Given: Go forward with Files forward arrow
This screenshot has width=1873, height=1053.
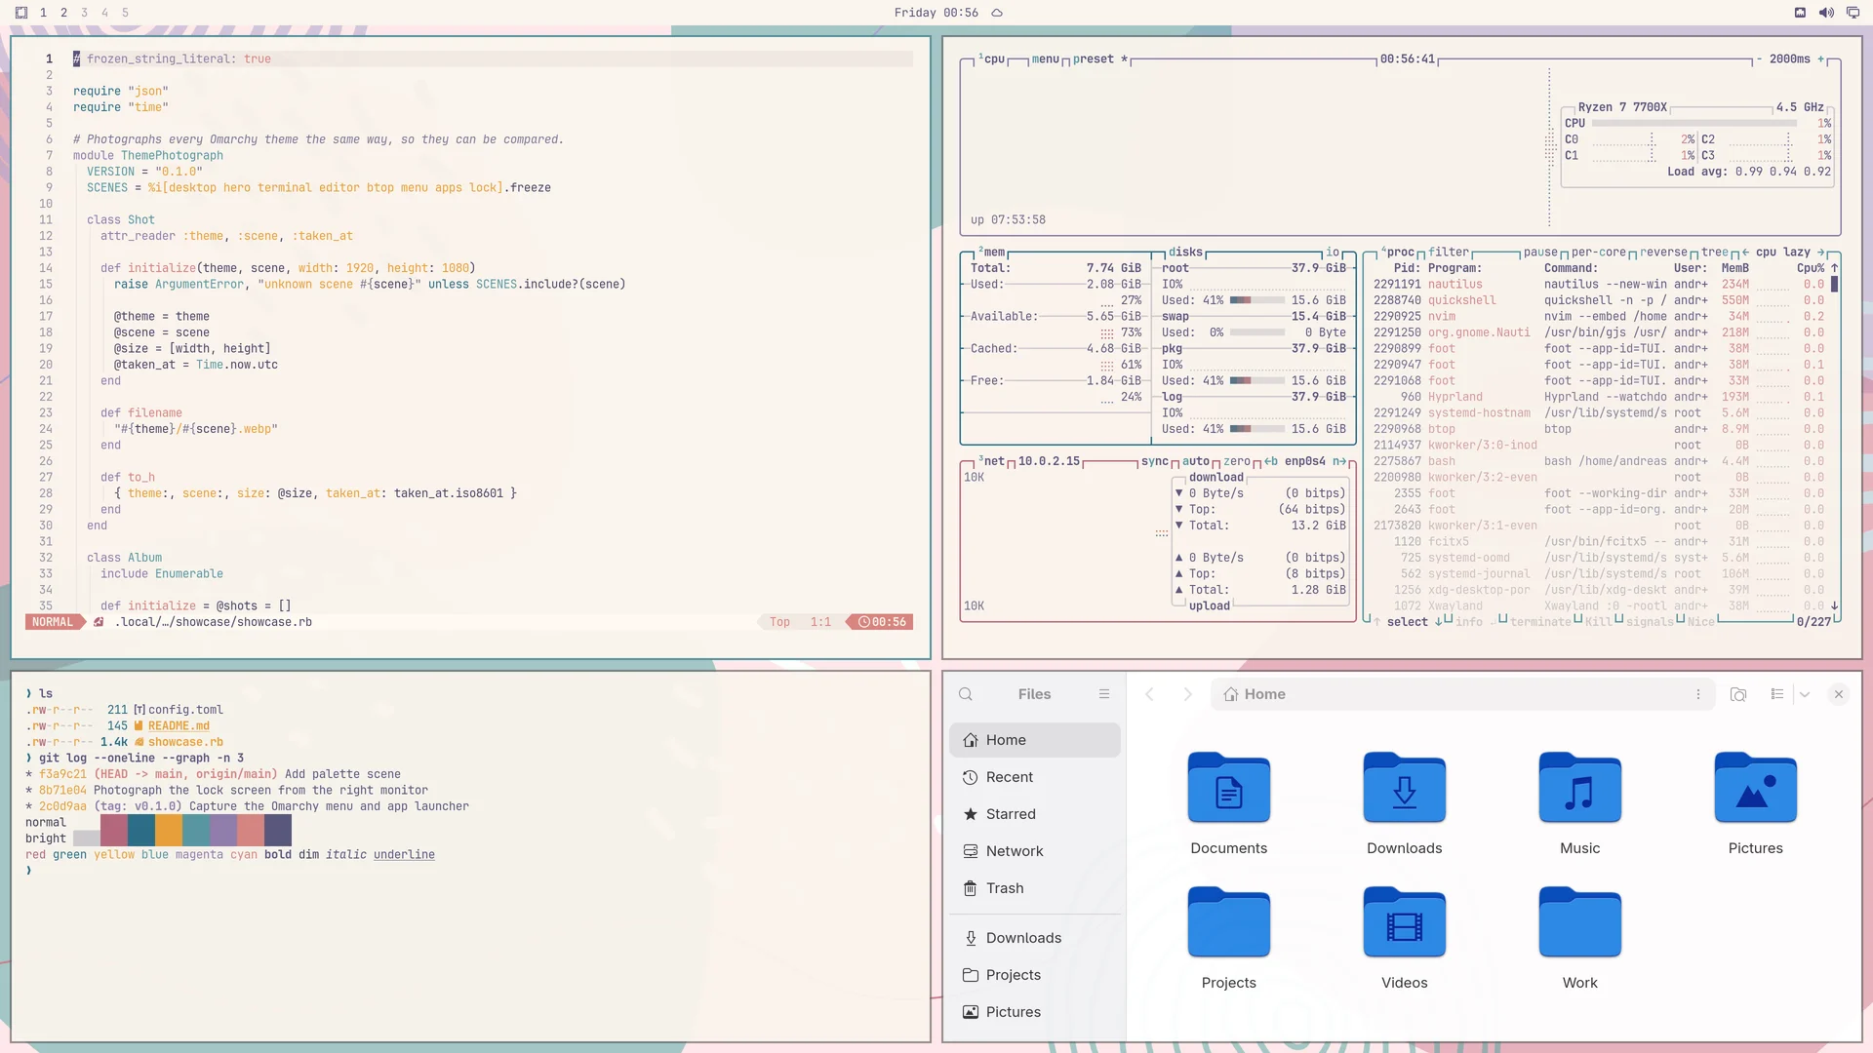Looking at the screenshot, I should (1187, 694).
